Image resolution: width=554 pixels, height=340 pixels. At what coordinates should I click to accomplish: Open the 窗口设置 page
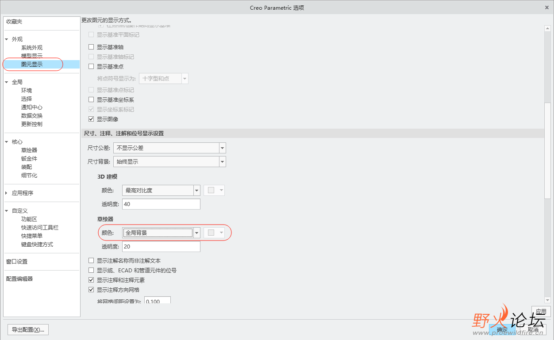pyautogui.click(x=17, y=262)
